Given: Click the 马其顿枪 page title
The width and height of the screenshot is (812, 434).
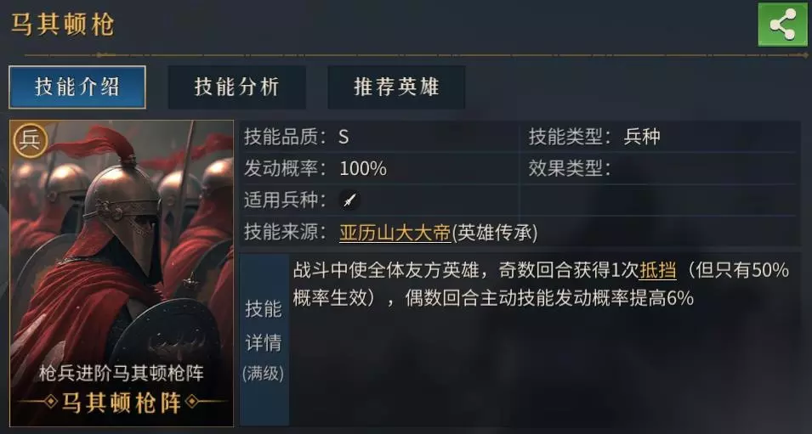Looking at the screenshot, I should (x=63, y=25).
